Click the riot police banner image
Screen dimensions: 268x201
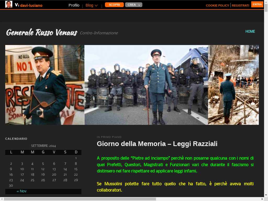coord(146,85)
